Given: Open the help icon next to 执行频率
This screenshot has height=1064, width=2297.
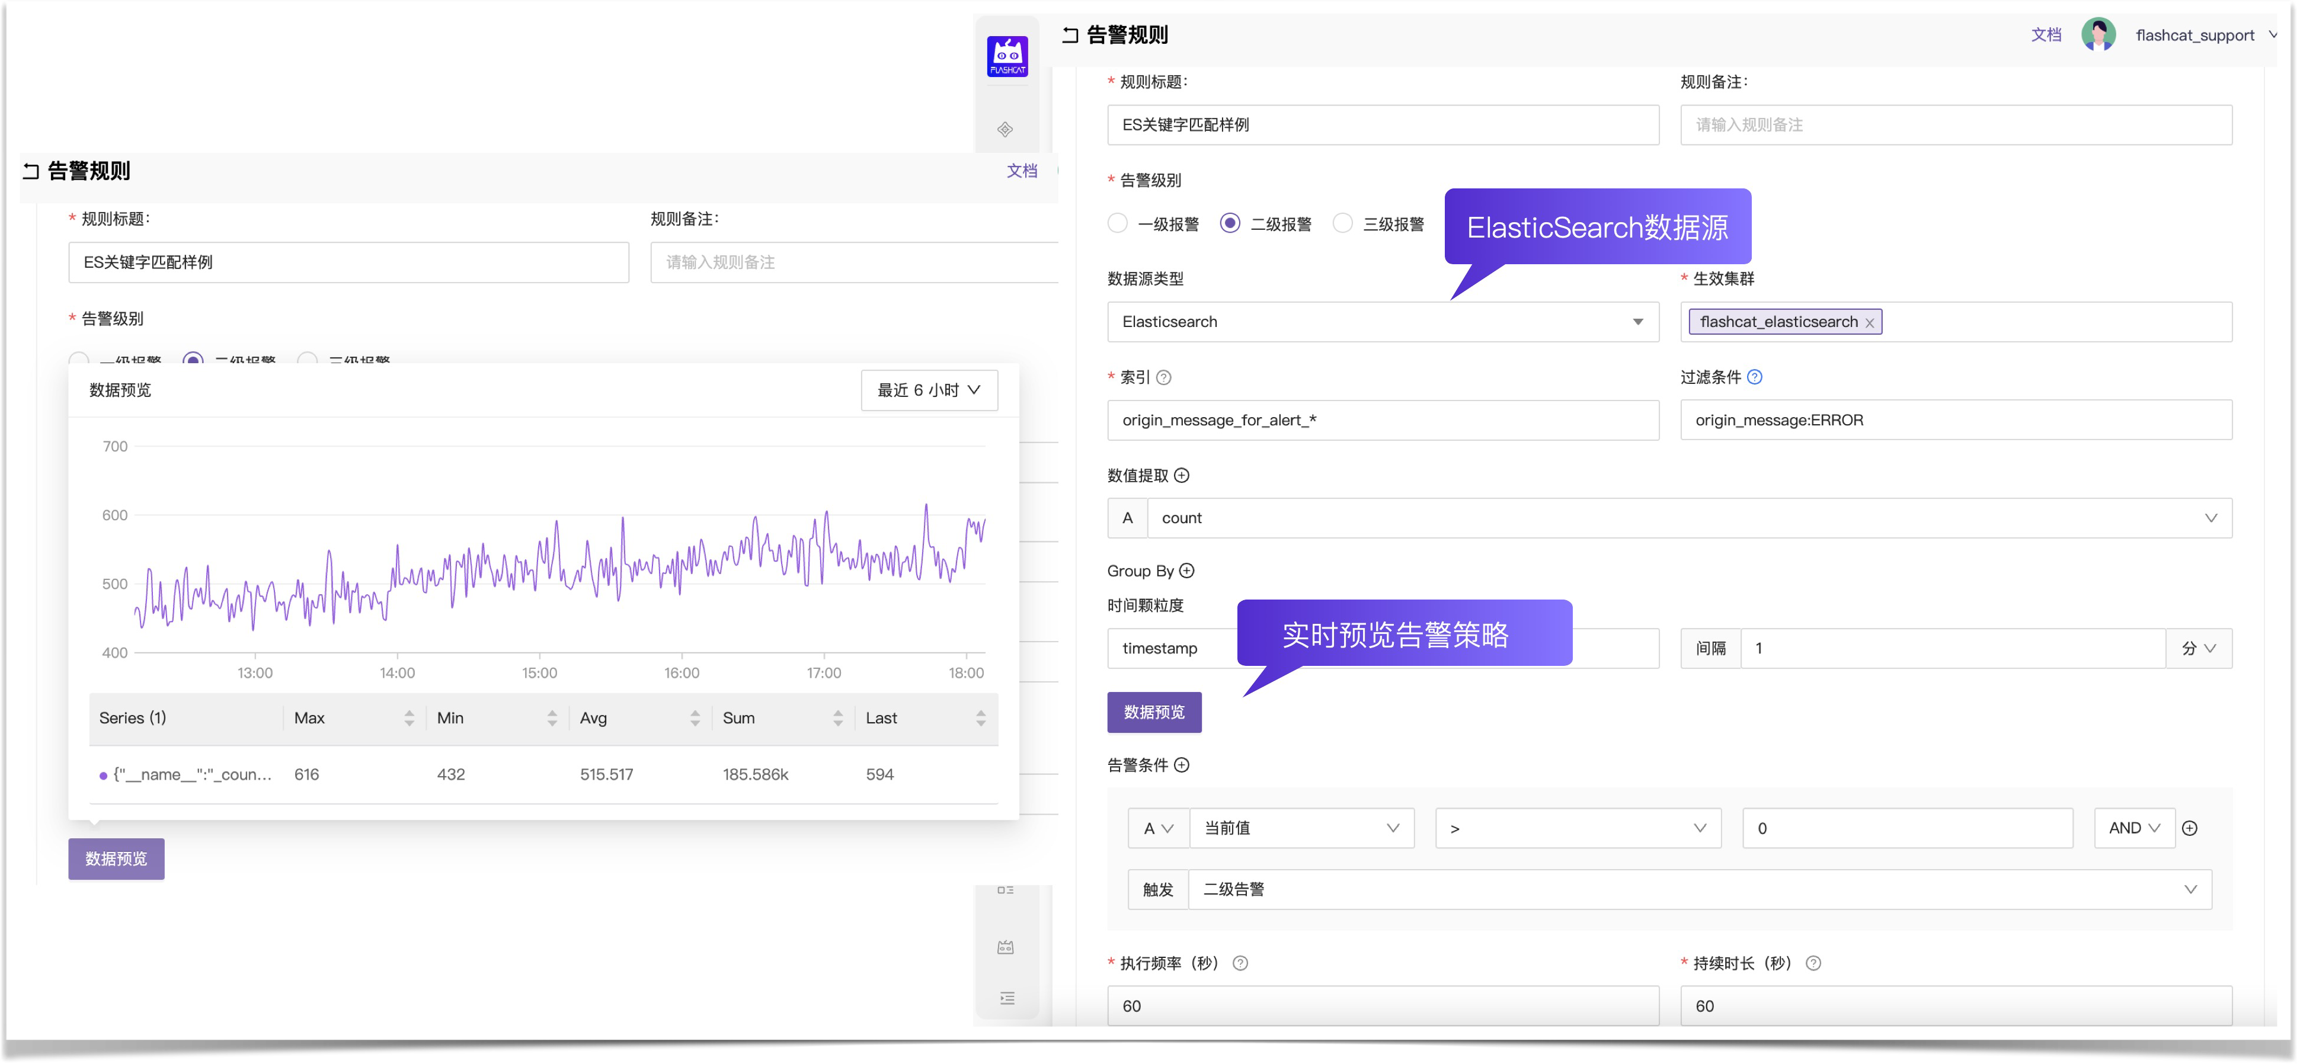Looking at the screenshot, I should coord(1239,963).
